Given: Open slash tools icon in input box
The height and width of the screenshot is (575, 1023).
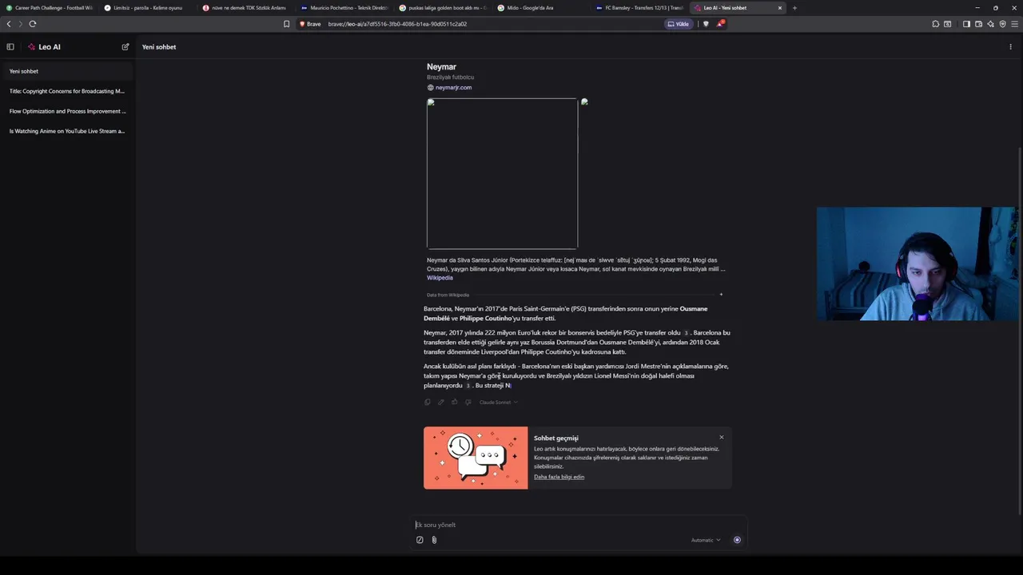Looking at the screenshot, I should point(420,540).
